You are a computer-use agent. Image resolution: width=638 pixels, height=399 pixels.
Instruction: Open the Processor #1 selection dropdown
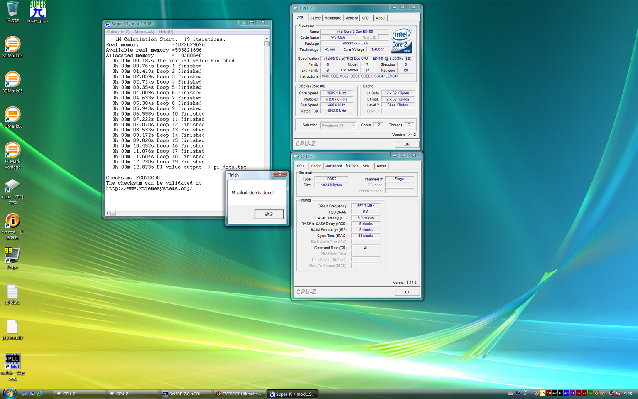point(338,125)
